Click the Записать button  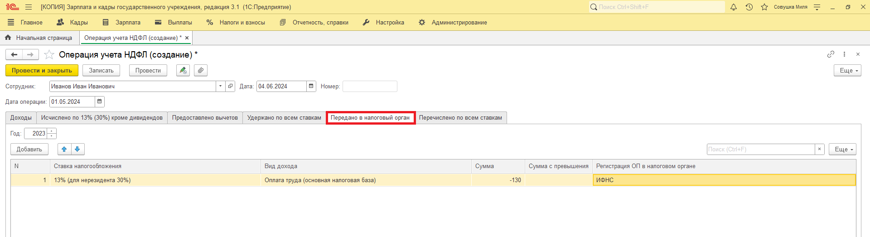[101, 71]
